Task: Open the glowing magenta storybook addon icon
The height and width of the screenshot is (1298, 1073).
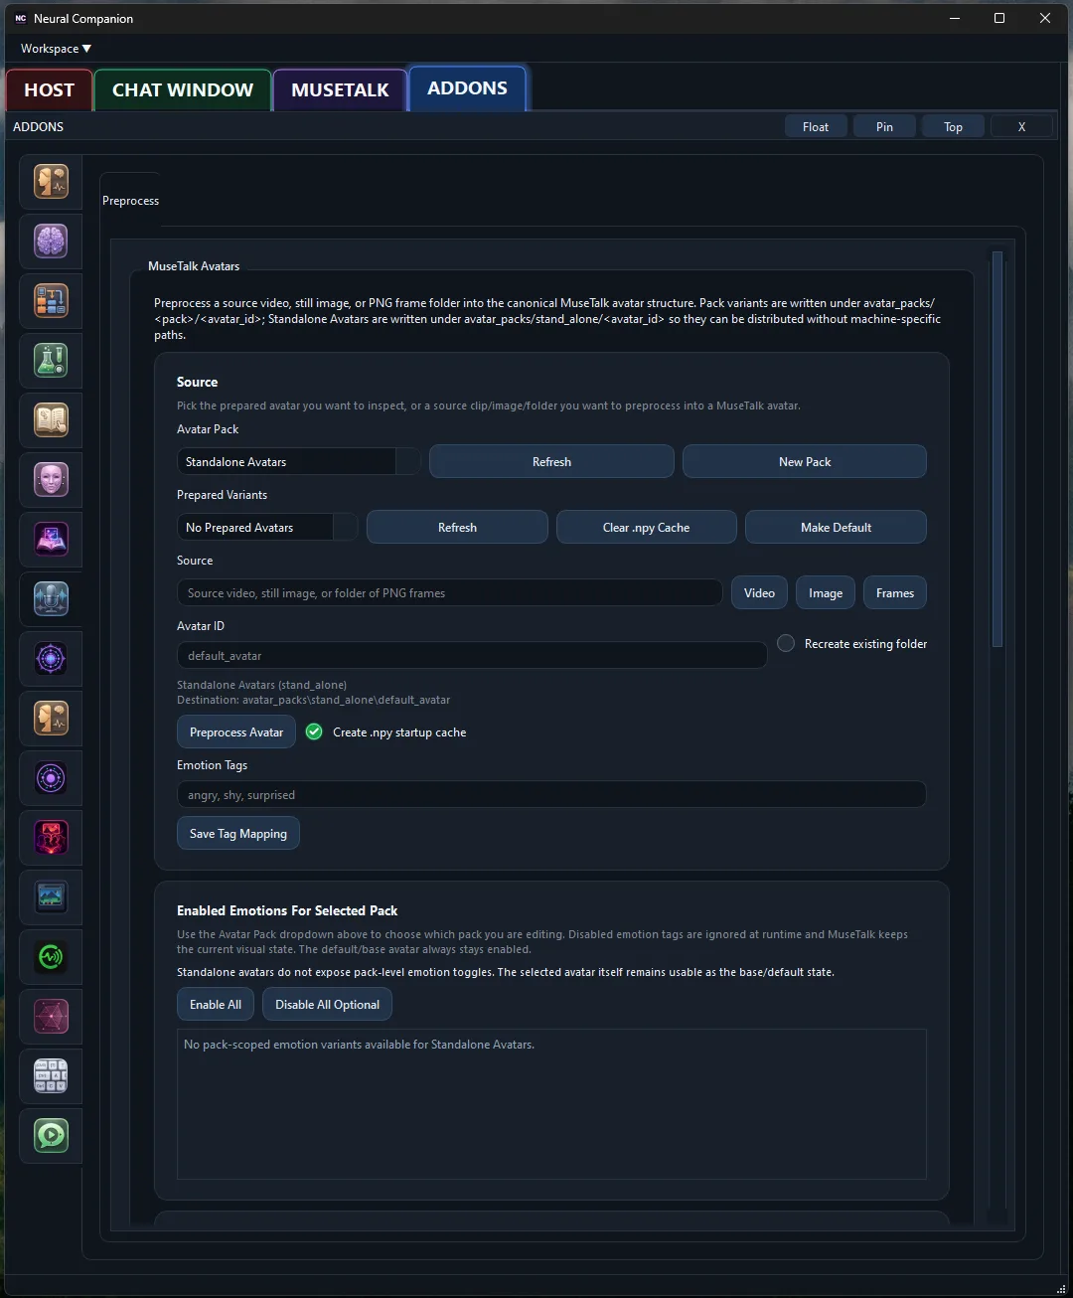Action: click(x=51, y=540)
